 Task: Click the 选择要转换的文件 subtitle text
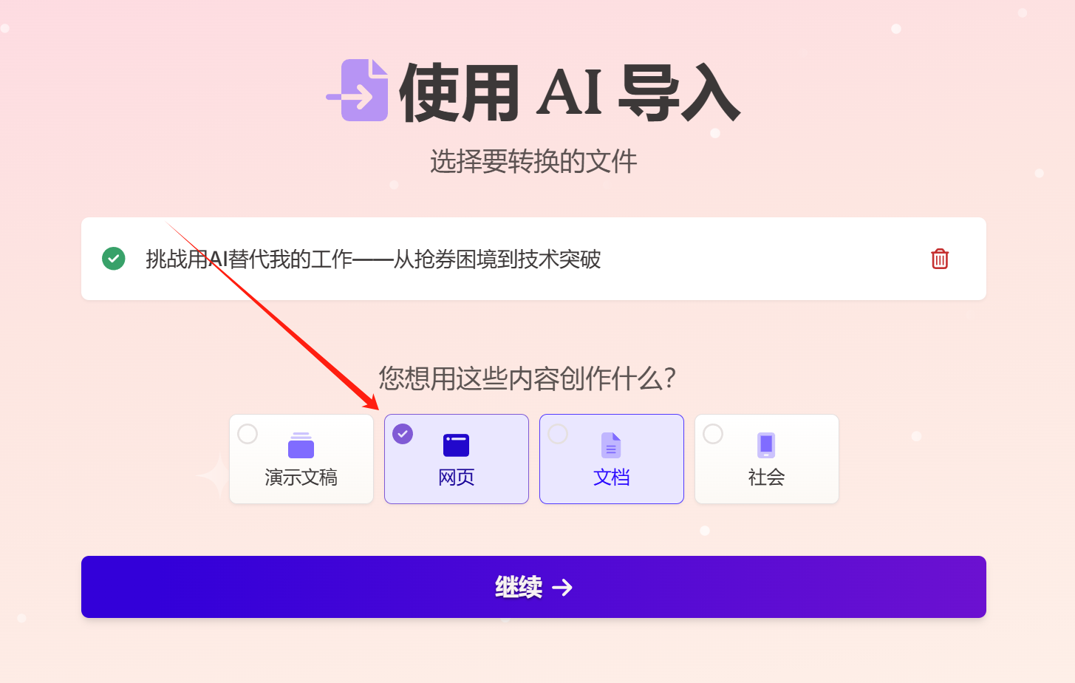(533, 161)
